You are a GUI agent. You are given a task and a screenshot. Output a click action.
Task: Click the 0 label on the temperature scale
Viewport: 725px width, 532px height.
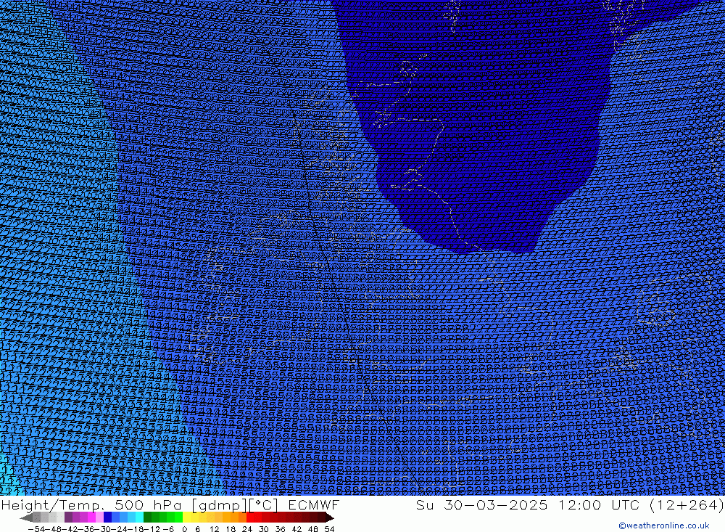185,529
